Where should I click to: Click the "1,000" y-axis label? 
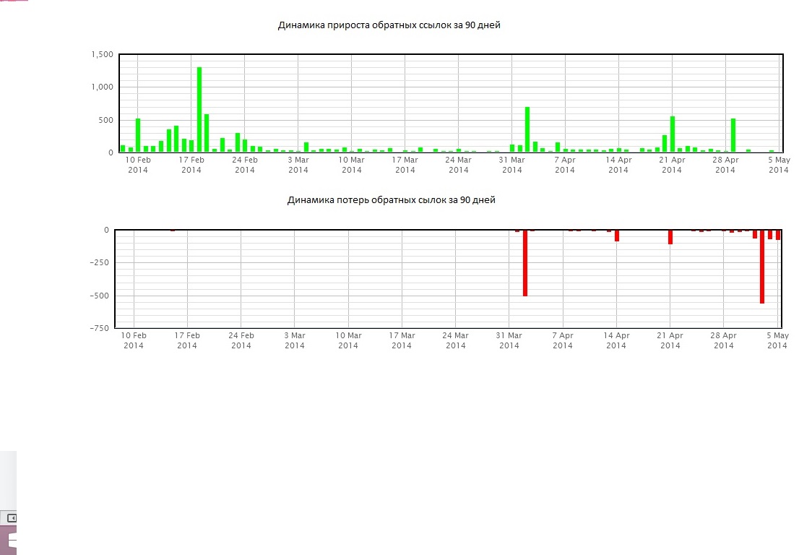pyautogui.click(x=102, y=87)
